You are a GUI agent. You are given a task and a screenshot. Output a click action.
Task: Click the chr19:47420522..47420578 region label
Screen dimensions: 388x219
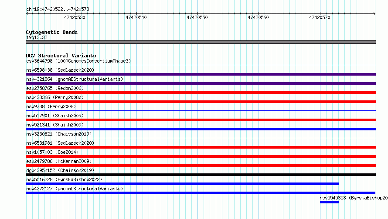[58, 10]
